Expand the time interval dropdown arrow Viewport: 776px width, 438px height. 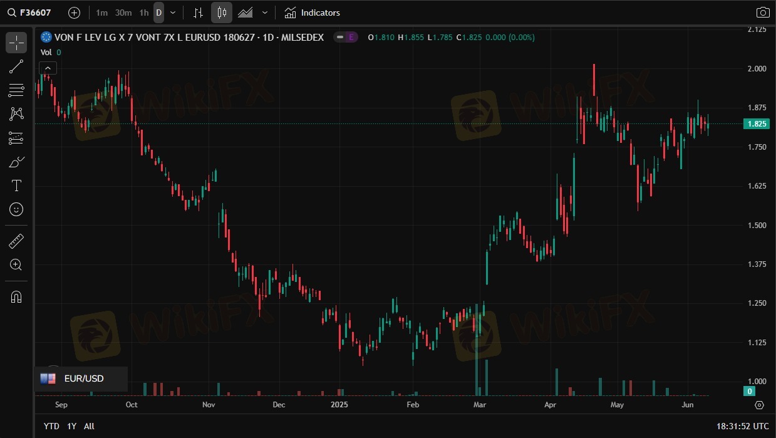(173, 13)
